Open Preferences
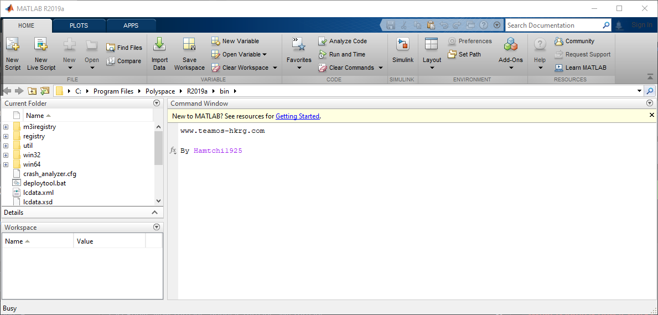The width and height of the screenshot is (658, 315). click(470, 41)
